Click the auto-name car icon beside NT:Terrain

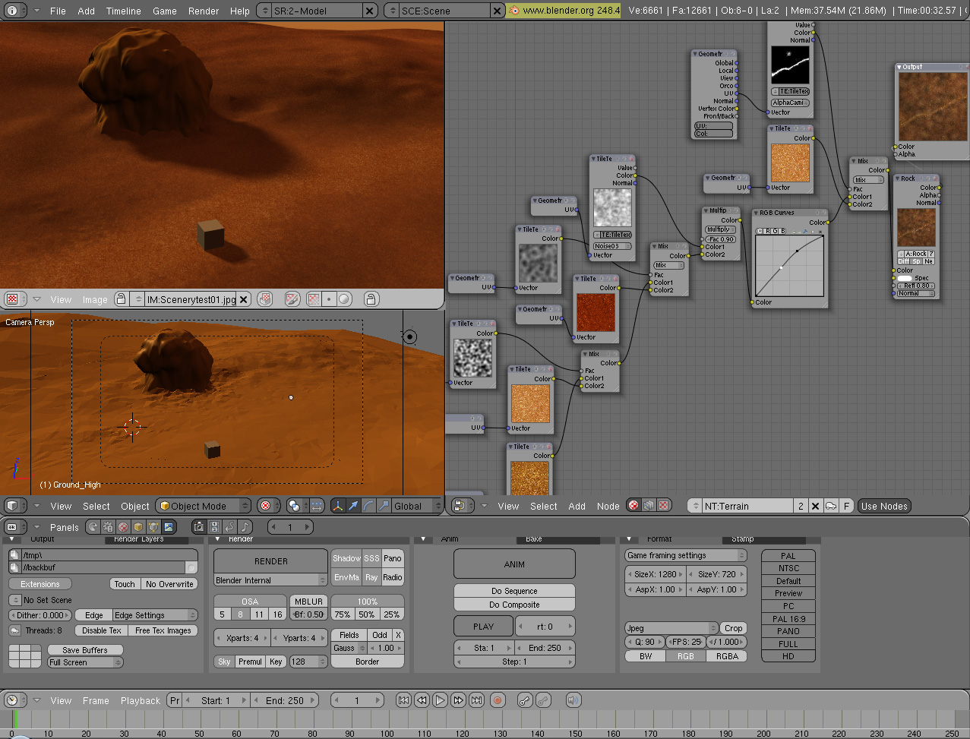pyautogui.click(x=831, y=506)
